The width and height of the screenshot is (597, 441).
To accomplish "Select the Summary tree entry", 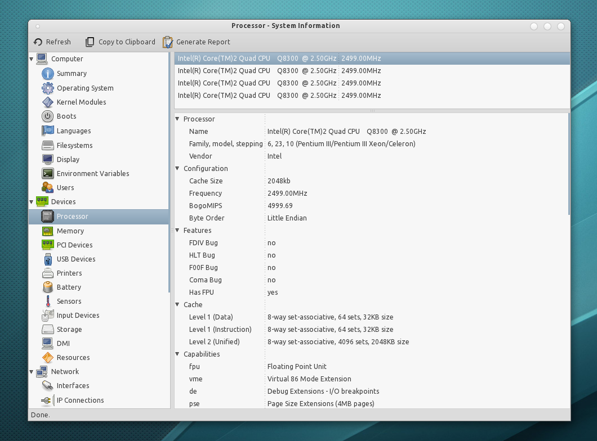I will pyautogui.click(x=72, y=73).
